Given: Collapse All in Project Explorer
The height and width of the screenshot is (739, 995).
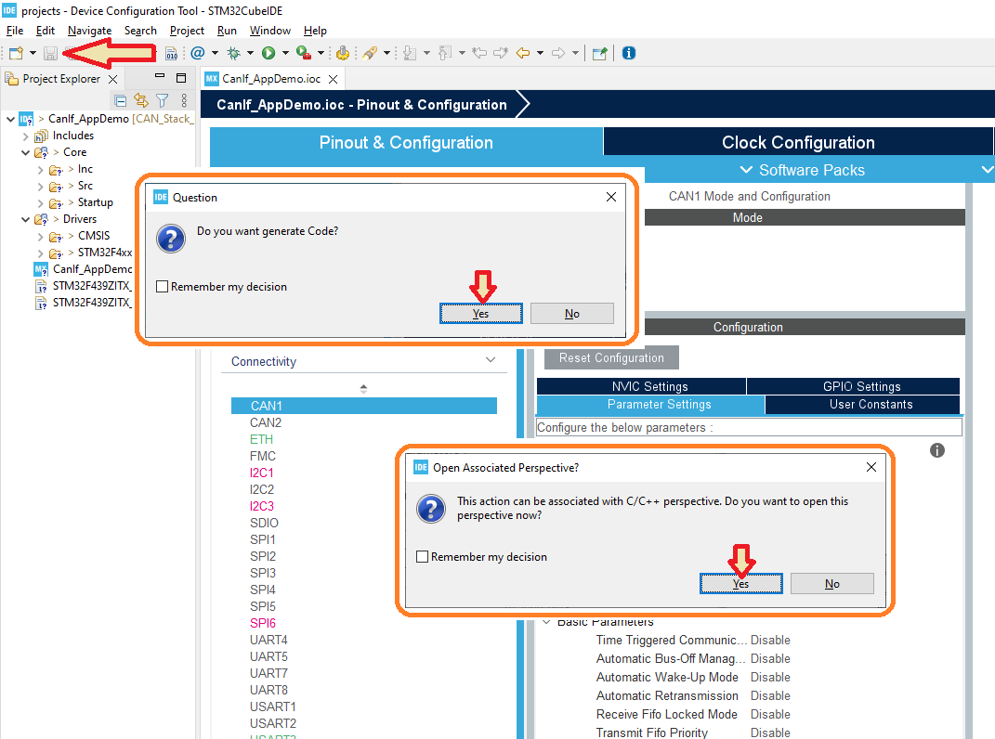Looking at the screenshot, I should click(x=120, y=100).
